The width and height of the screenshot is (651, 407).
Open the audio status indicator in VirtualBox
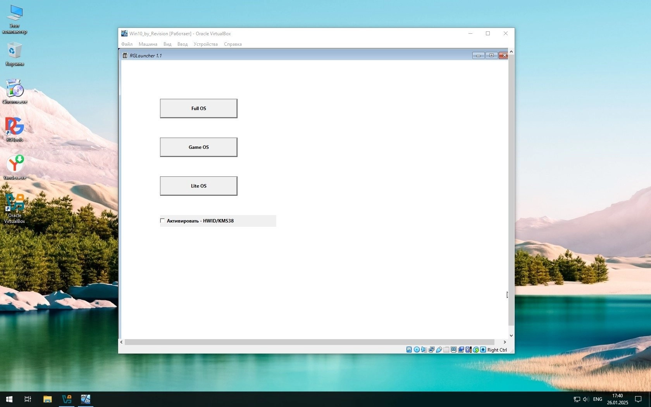click(x=424, y=350)
